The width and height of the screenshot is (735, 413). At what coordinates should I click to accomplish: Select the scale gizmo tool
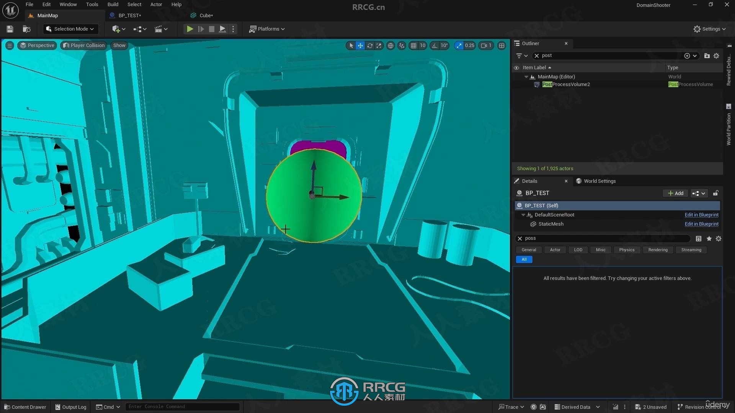pos(379,46)
